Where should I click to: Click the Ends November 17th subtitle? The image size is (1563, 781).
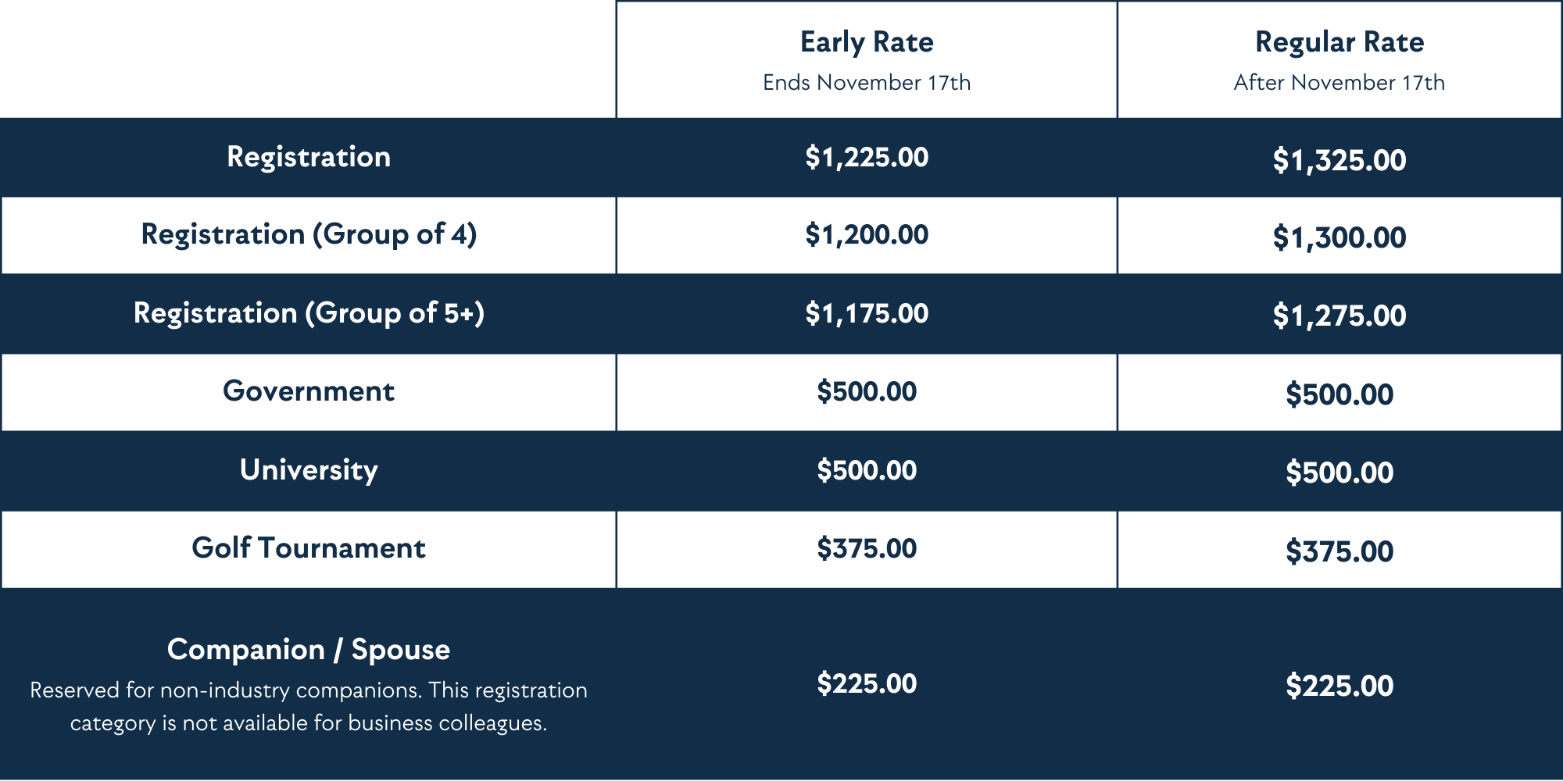click(x=867, y=83)
